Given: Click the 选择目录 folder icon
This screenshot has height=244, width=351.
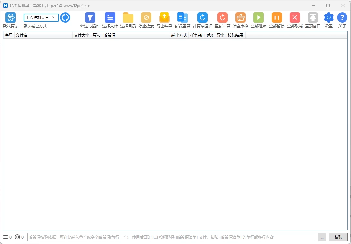Looking at the screenshot, I should click(128, 18).
